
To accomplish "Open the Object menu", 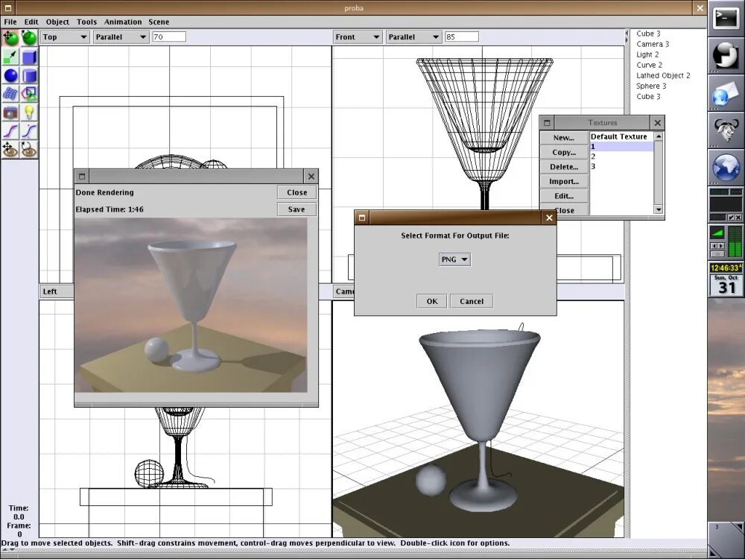I will 57,22.
